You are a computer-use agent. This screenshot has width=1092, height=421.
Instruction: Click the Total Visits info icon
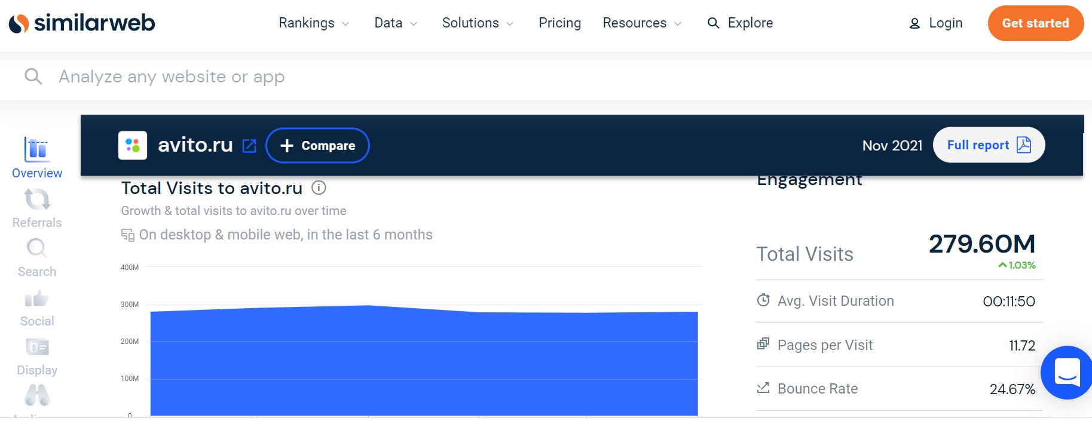pyautogui.click(x=319, y=188)
